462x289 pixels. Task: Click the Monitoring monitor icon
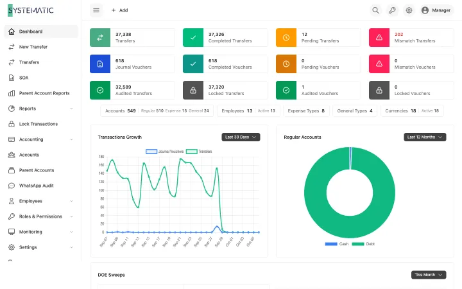pyautogui.click(x=12, y=232)
